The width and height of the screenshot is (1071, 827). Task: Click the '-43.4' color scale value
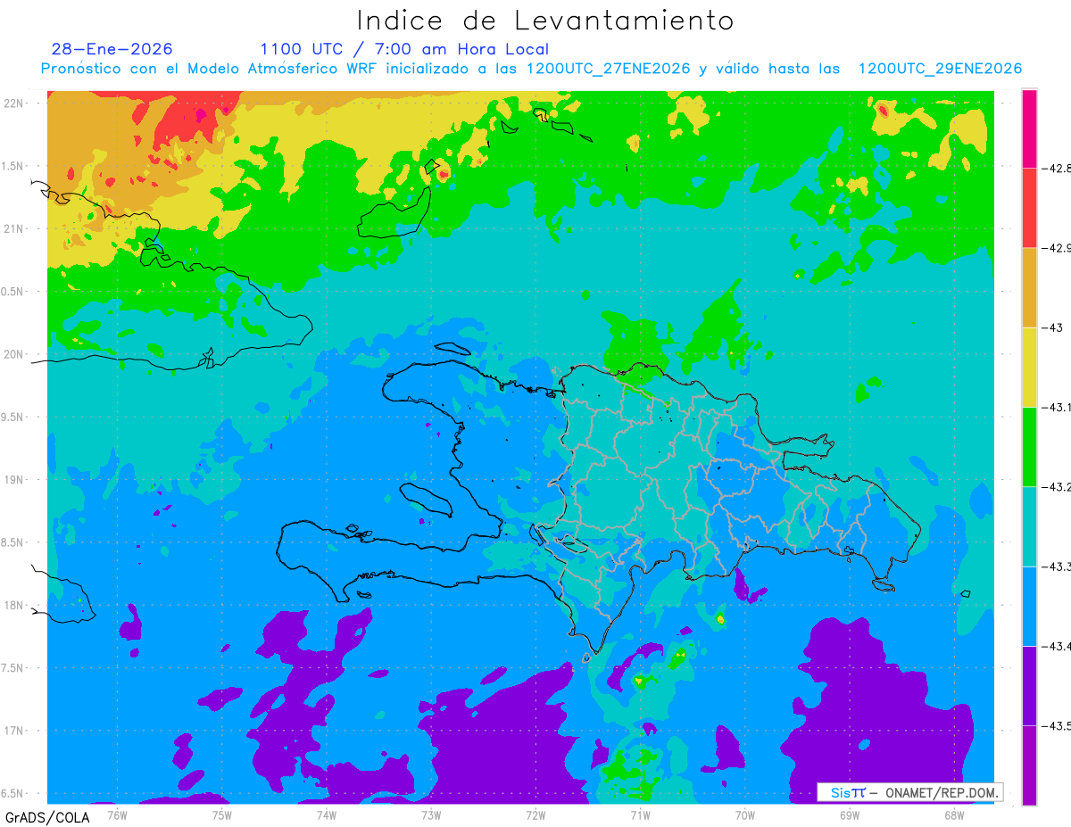point(1056,646)
